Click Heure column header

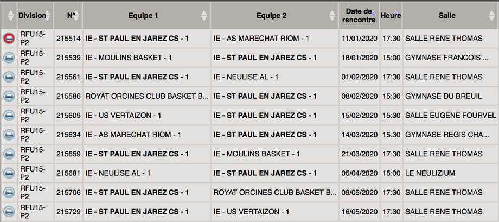(x=391, y=16)
